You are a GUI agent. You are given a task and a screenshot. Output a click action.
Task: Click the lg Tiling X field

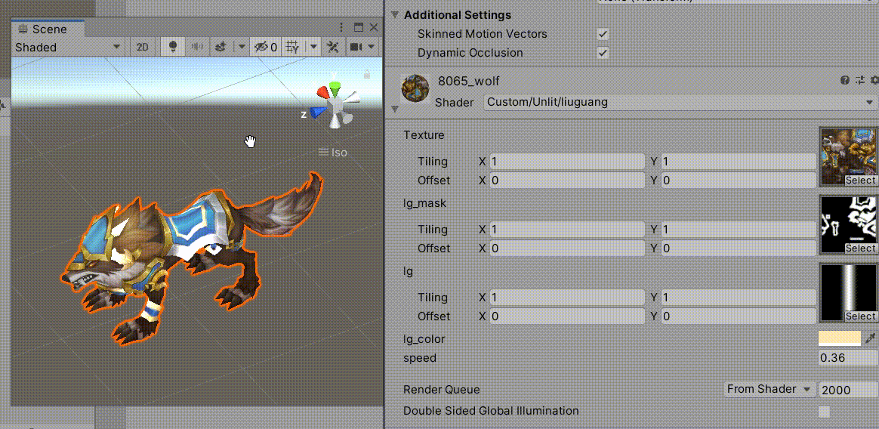[x=567, y=298]
